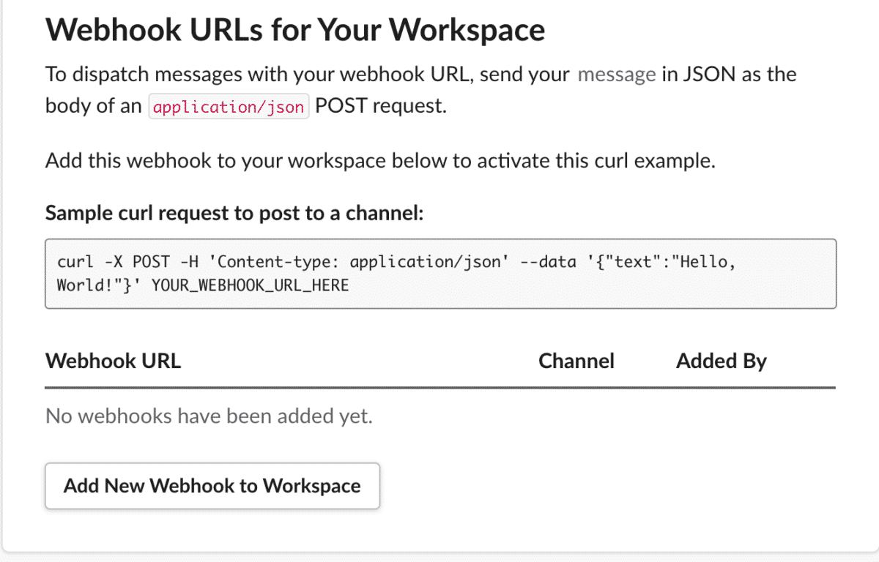Click the Webhook URLs for Your Workspace heading
The image size is (879, 562).
[x=296, y=29]
